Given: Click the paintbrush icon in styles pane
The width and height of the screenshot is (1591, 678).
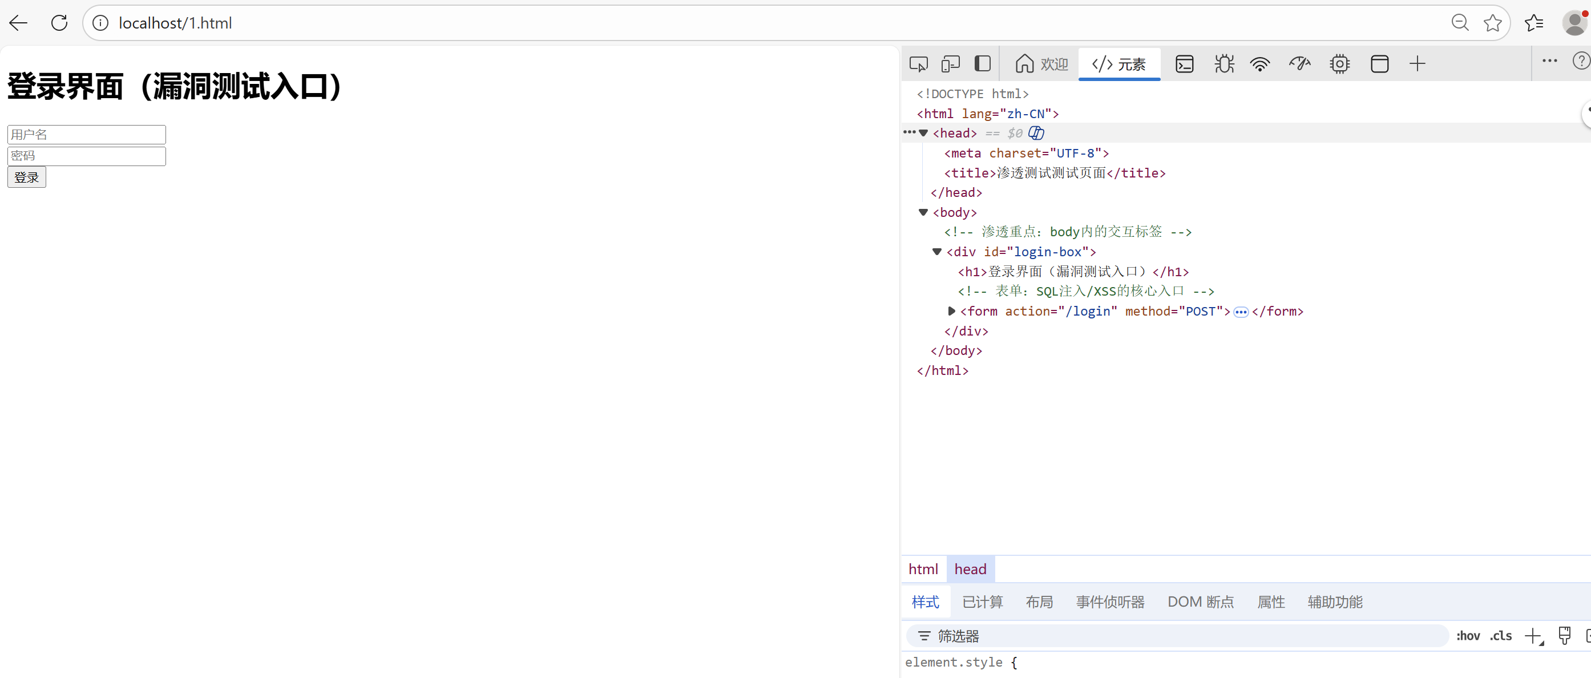Looking at the screenshot, I should click(x=1564, y=636).
